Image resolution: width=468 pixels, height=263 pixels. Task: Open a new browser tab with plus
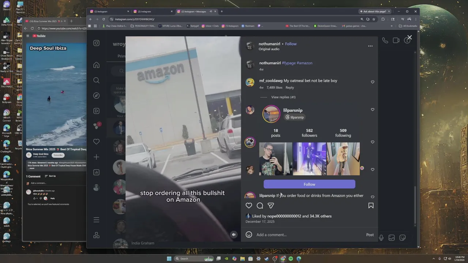222,11
